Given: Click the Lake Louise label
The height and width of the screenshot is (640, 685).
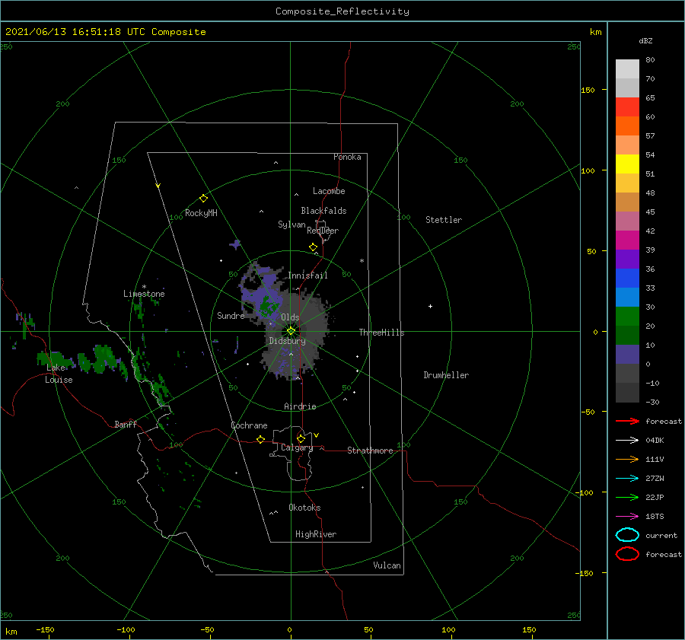Looking at the screenshot, I should click(59, 374).
